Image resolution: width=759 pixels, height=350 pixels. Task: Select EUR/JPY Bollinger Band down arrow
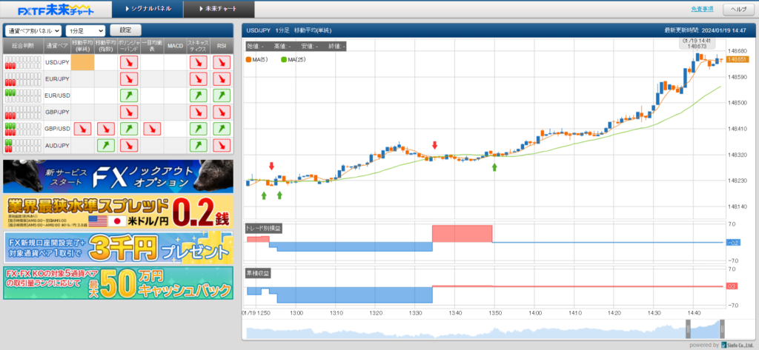[x=129, y=78]
